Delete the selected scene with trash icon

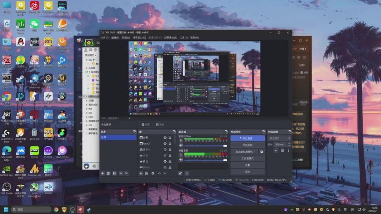pos(108,173)
